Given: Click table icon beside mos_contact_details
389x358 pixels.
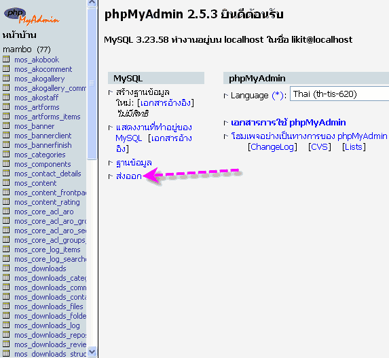Looking at the screenshot, I should (x=6, y=173).
